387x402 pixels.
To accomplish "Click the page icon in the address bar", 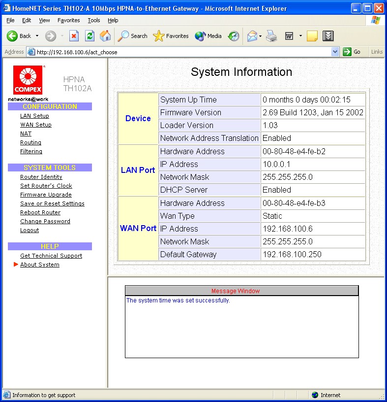I will 31,52.
